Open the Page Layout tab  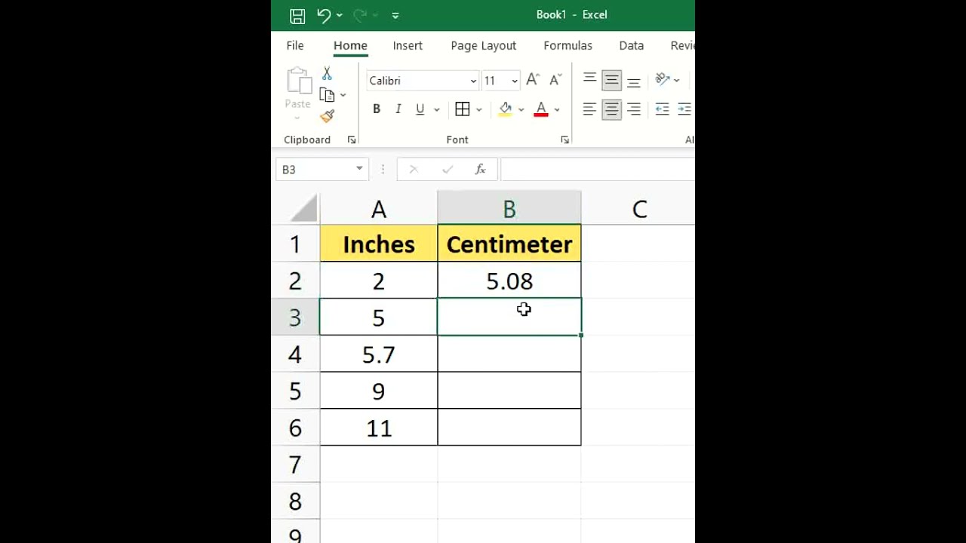point(484,45)
